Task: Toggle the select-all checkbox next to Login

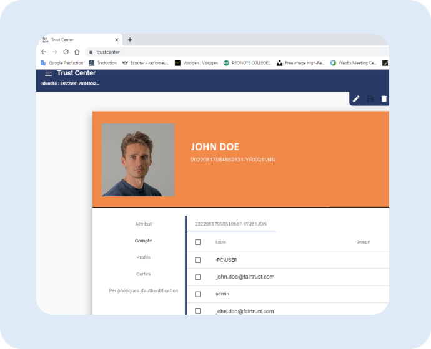Action: [x=198, y=242]
